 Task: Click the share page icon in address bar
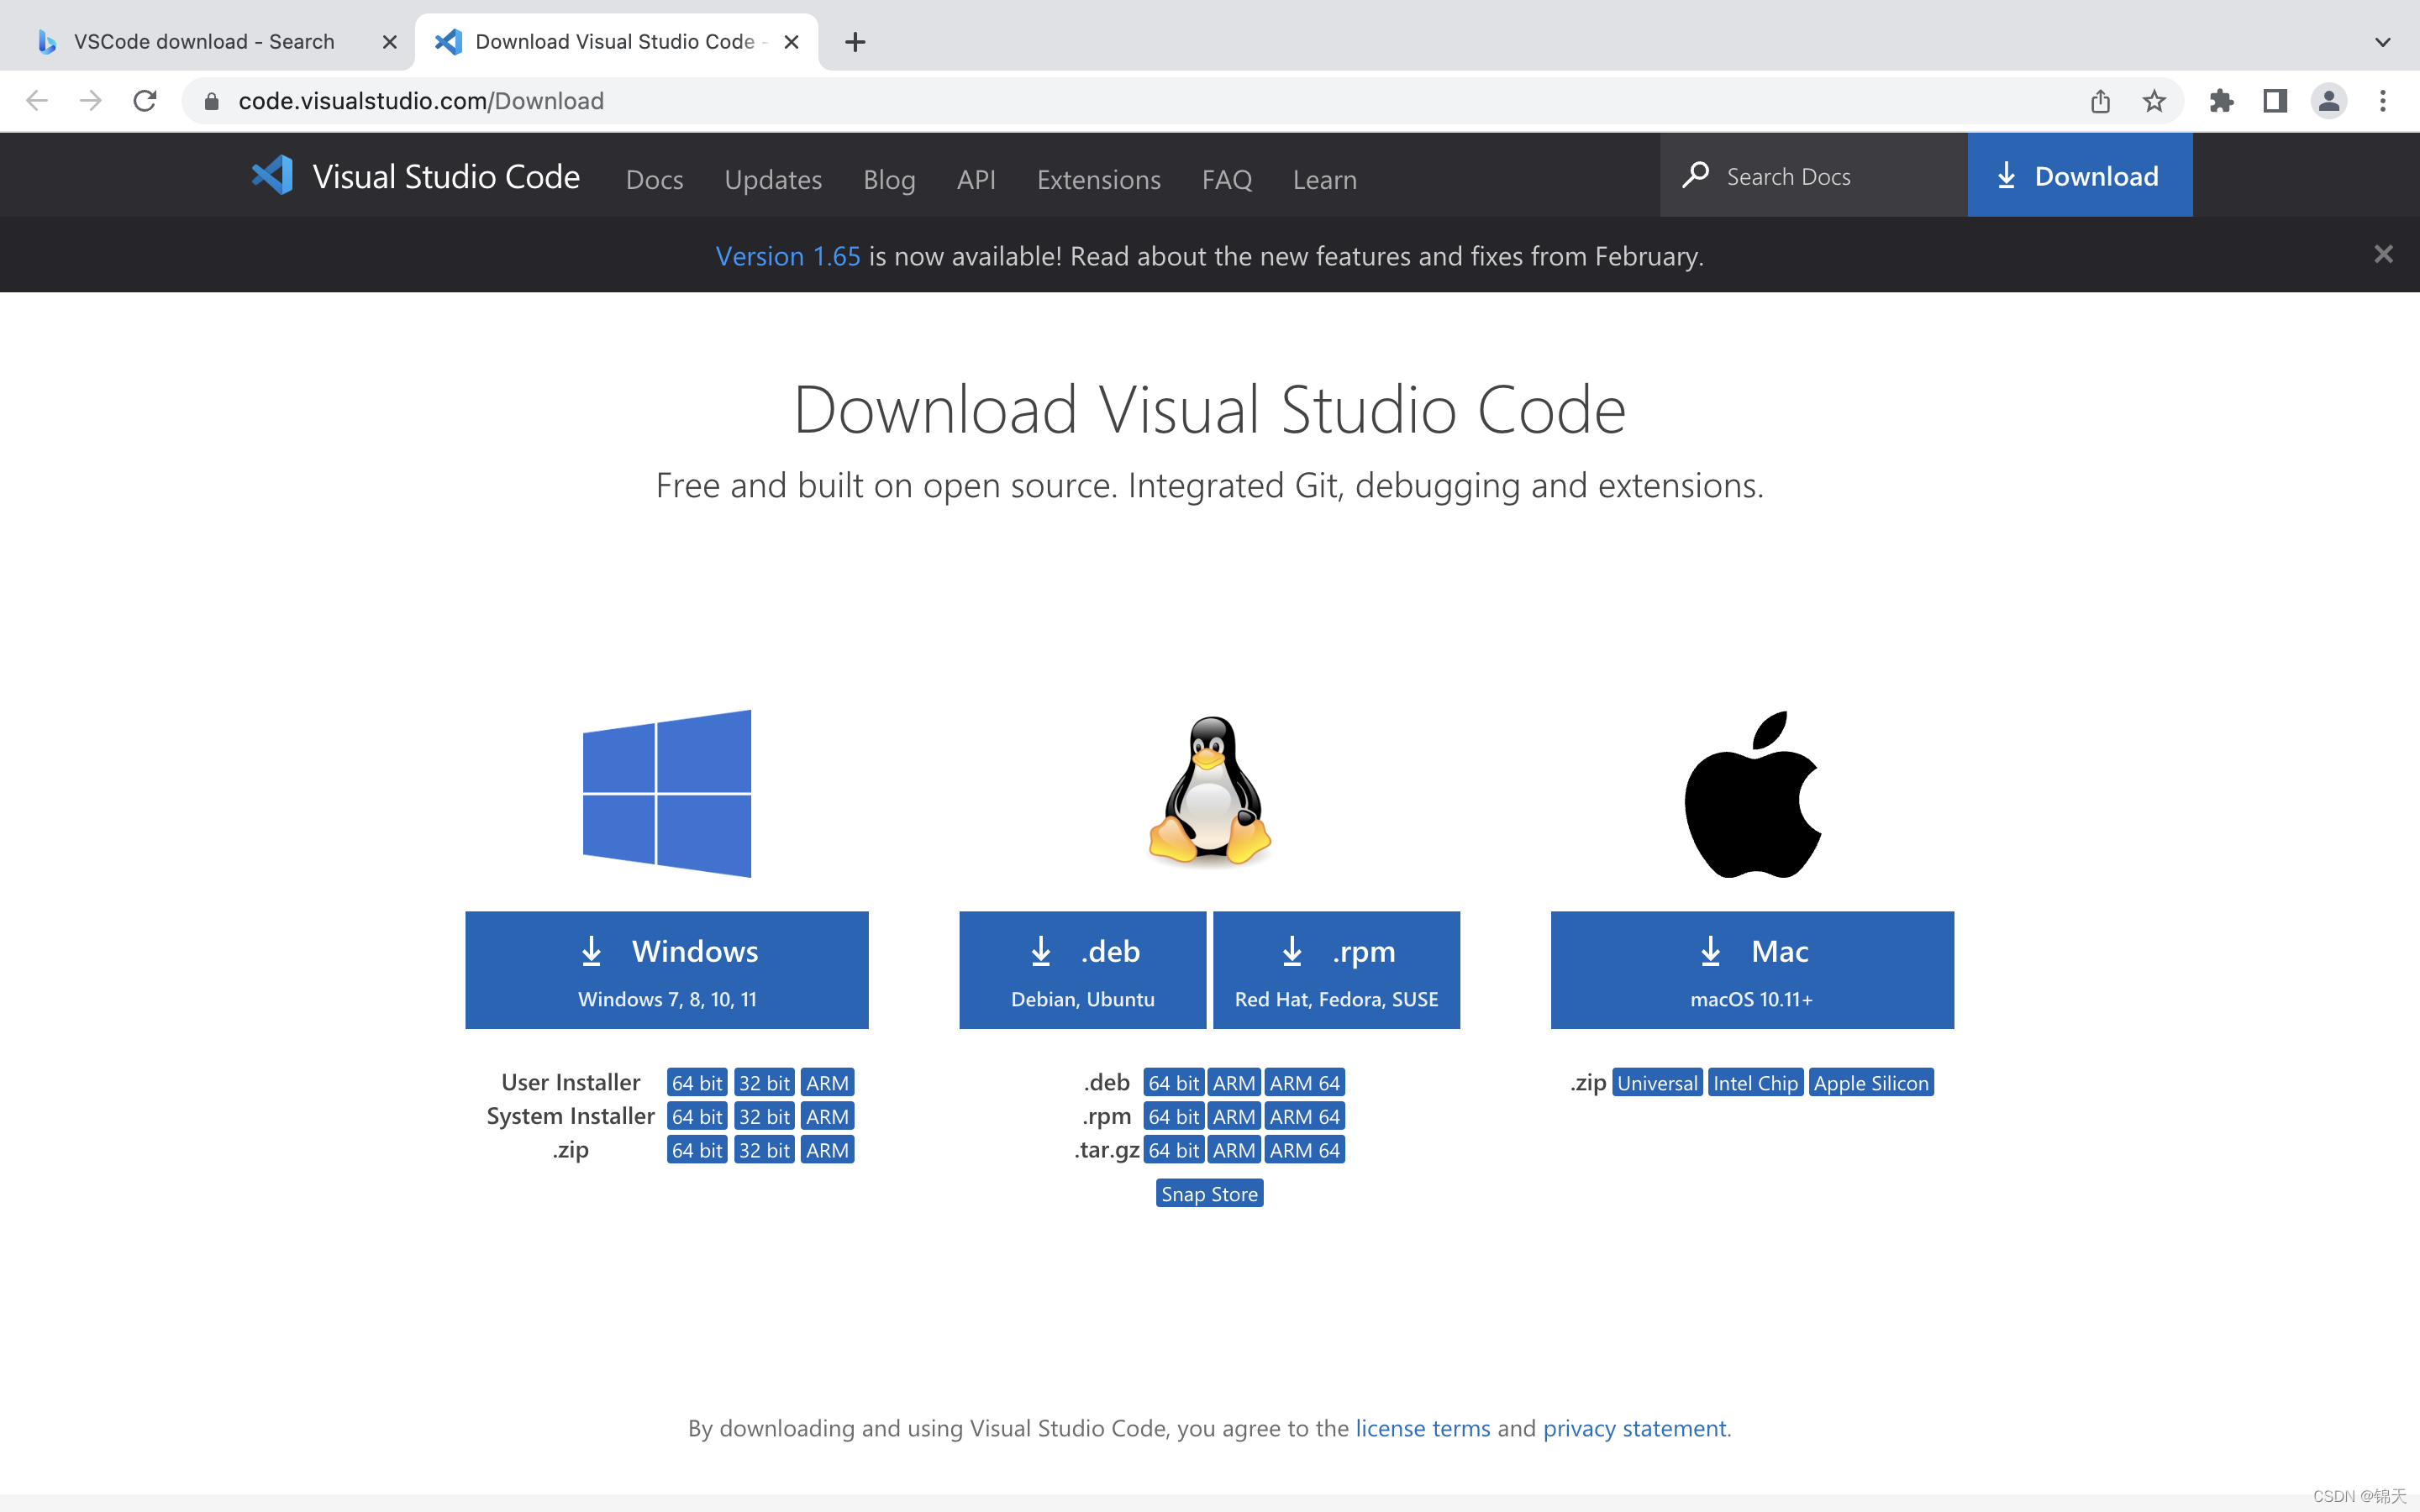(x=2100, y=101)
